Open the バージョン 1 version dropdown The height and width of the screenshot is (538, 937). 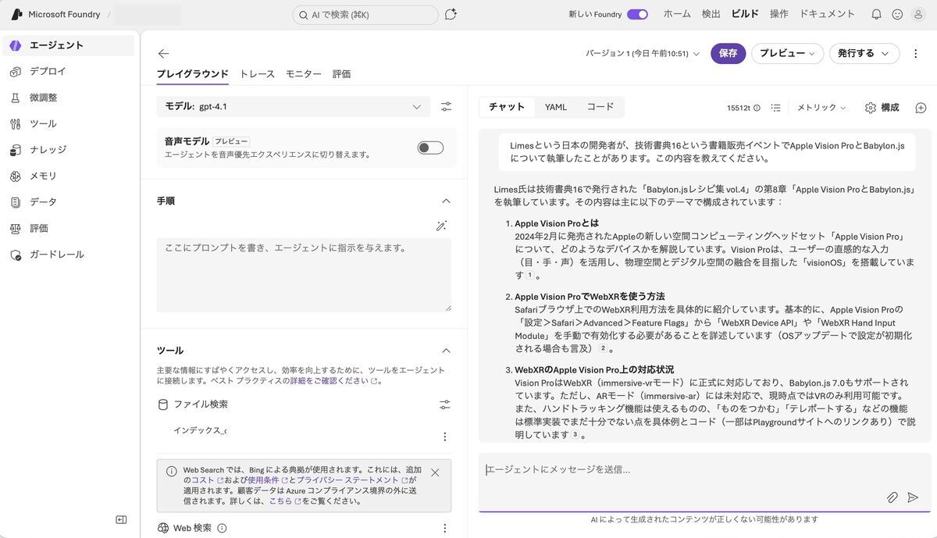643,54
